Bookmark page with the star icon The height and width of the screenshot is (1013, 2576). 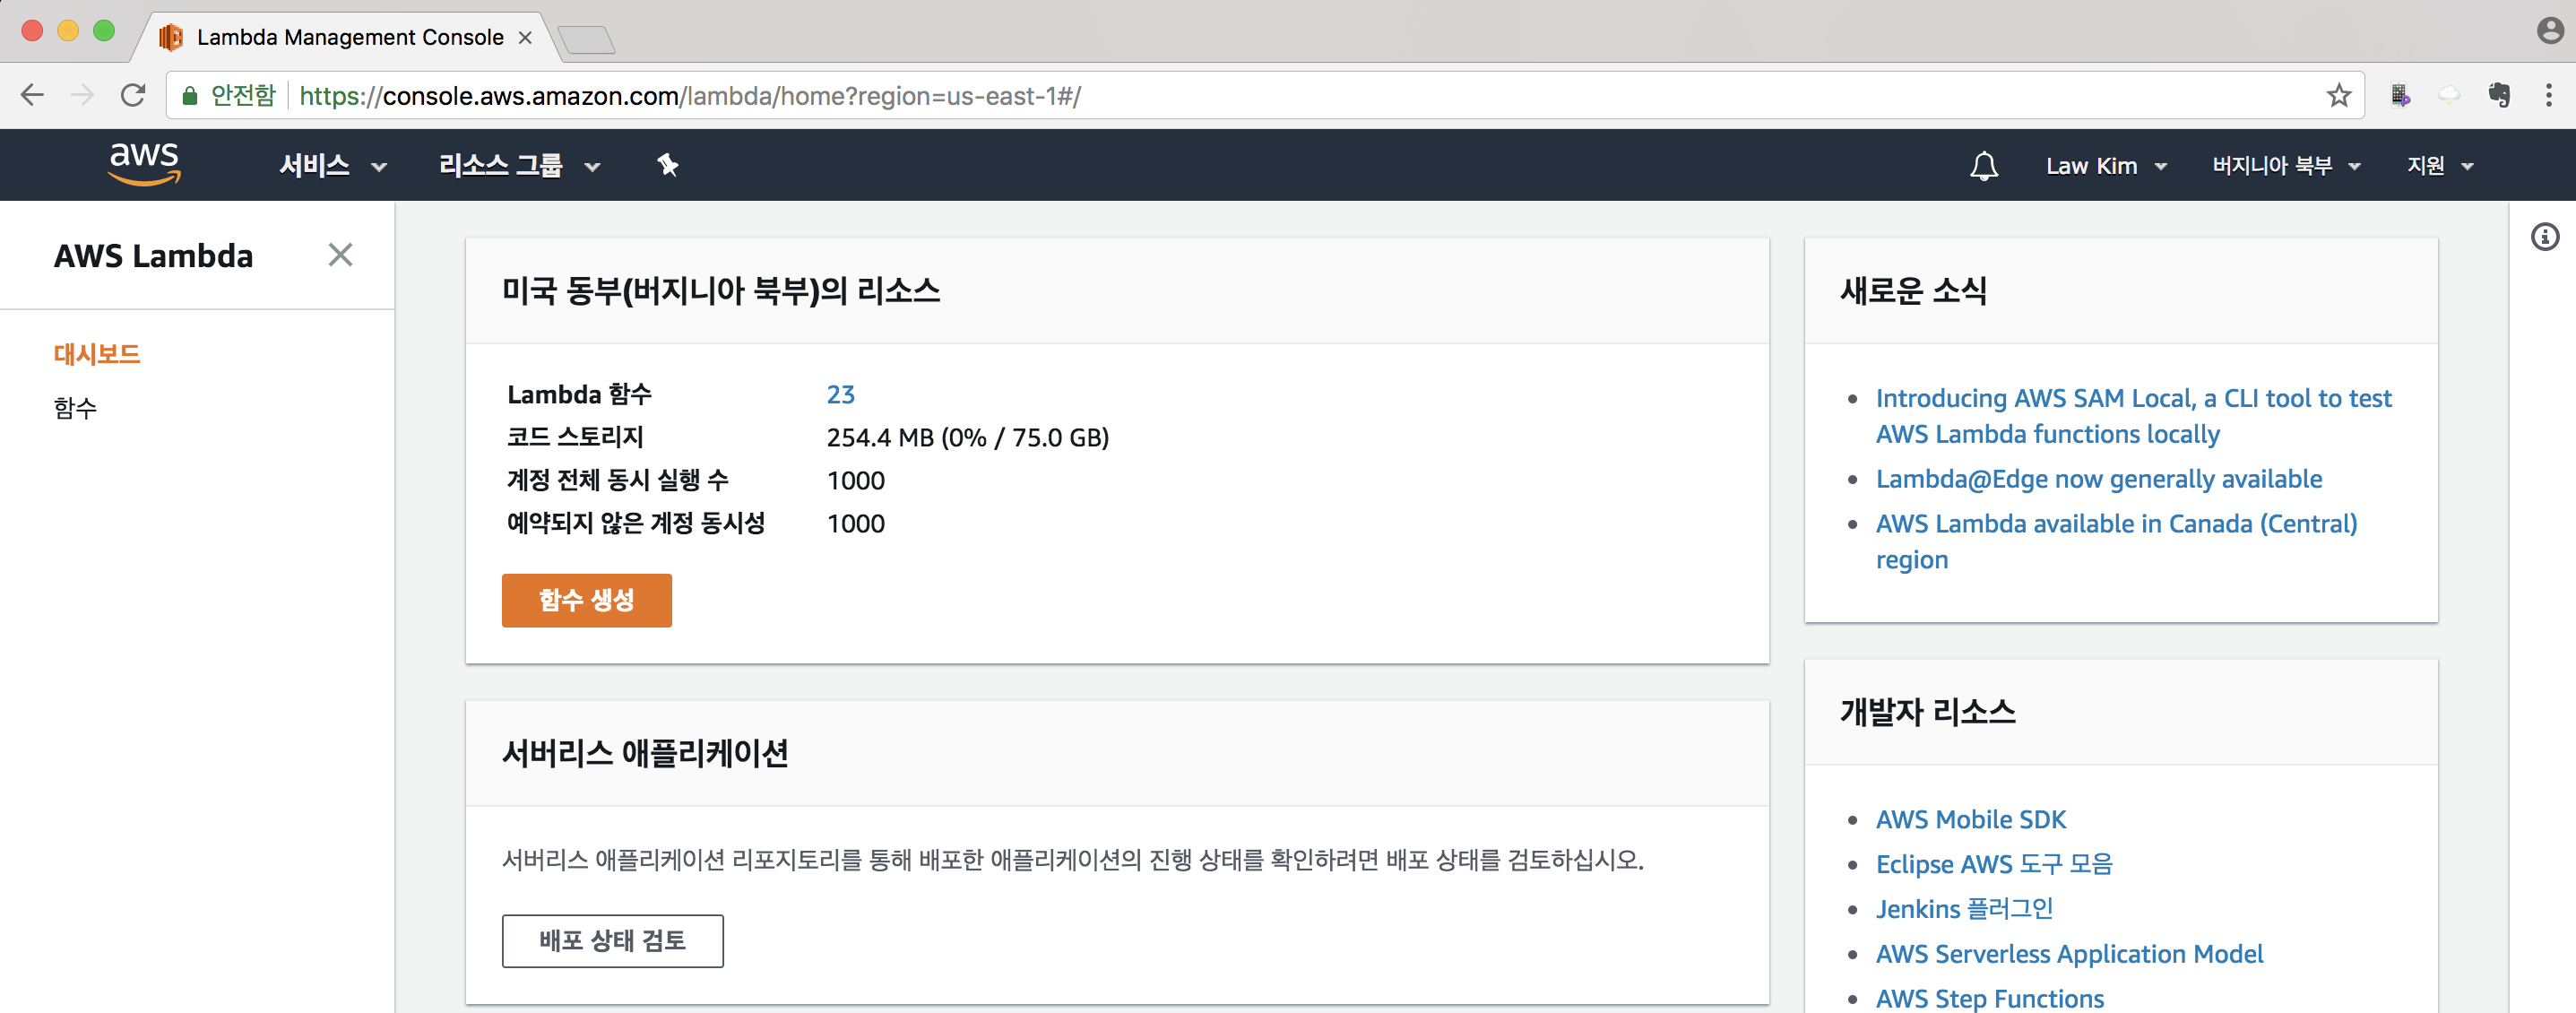click(x=2338, y=96)
